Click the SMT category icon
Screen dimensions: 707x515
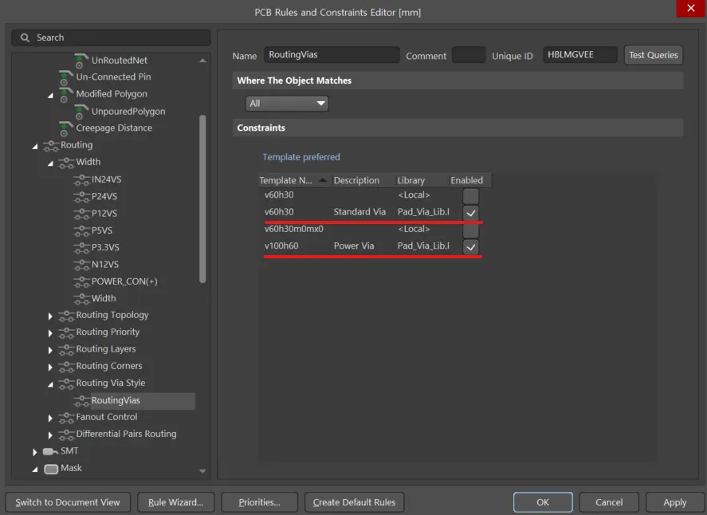(x=50, y=451)
